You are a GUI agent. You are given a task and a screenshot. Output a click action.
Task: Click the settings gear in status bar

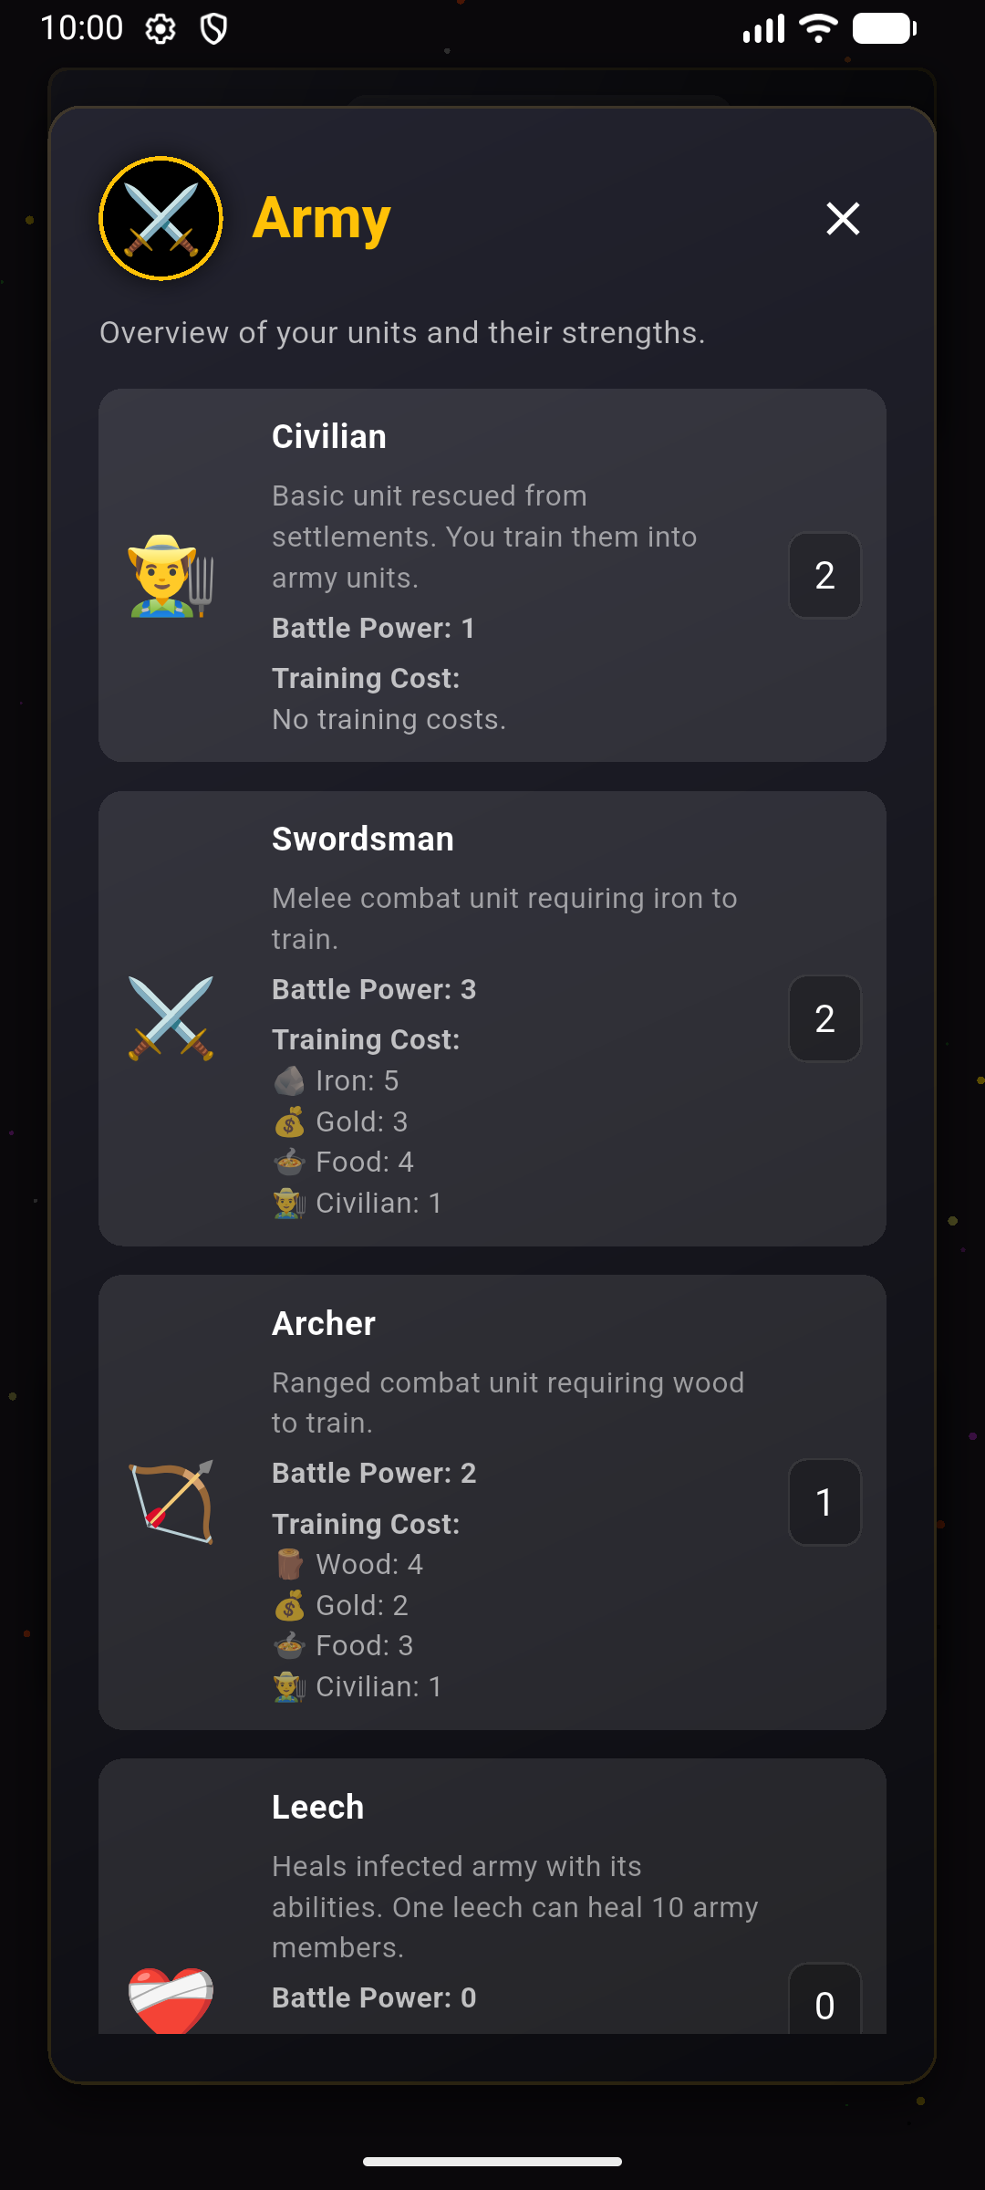pyautogui.click(x=161, y=29)
